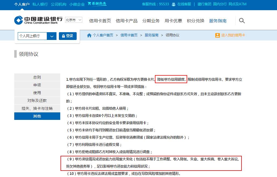Click the shopping cart icon for 善融商务
This screenshot has width=277, height=177.
[x=89, y=3]
